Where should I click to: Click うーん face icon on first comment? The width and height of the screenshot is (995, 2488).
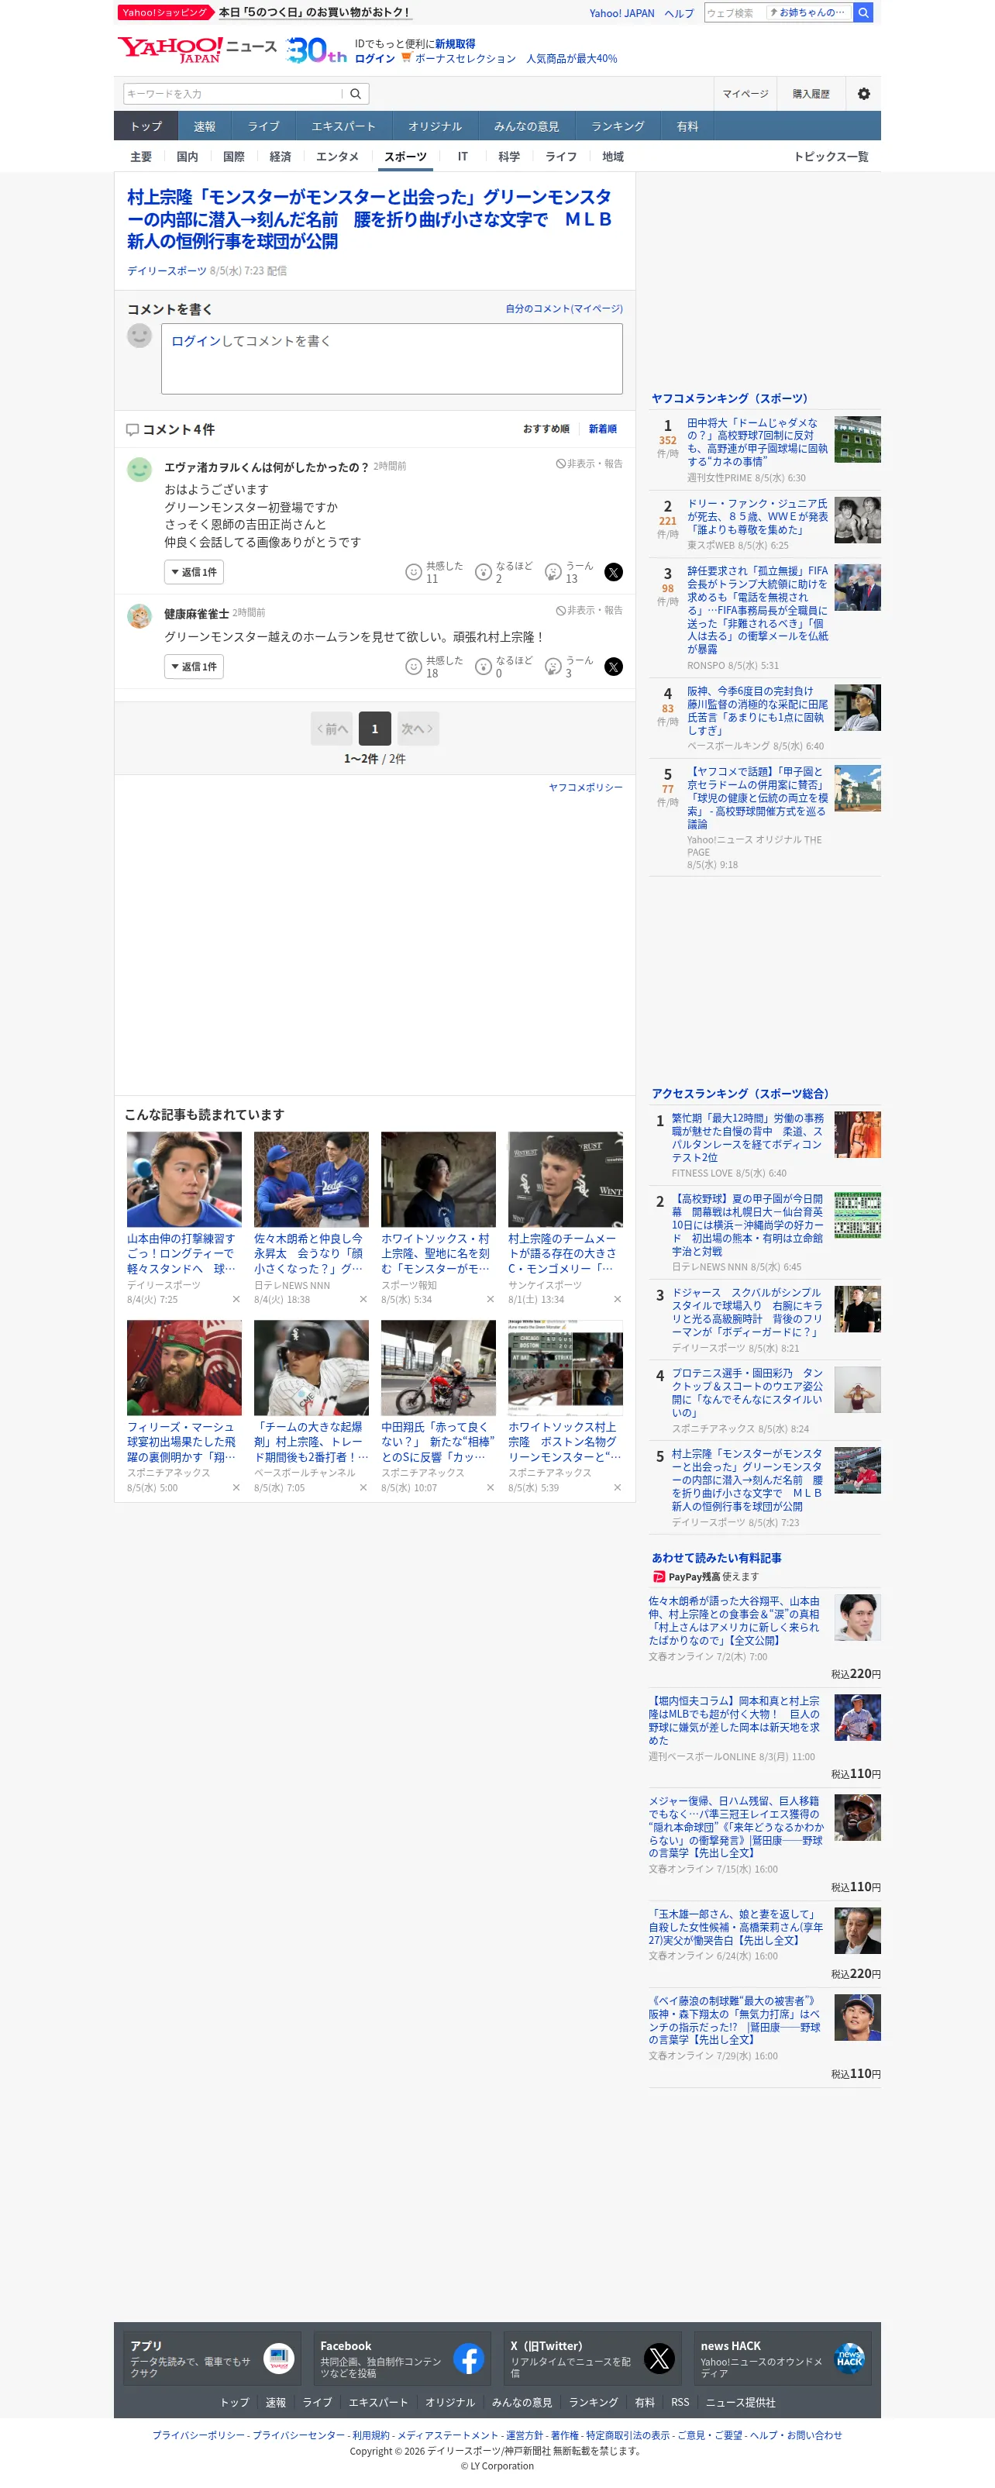553,572
